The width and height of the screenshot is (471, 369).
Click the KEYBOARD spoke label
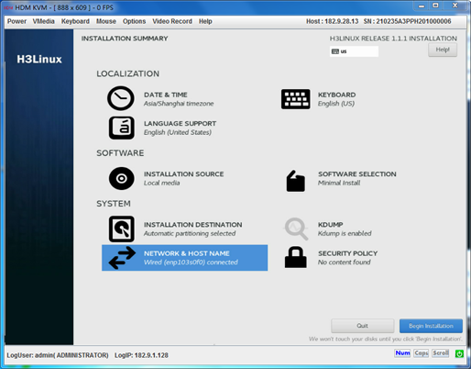point(337,95)
